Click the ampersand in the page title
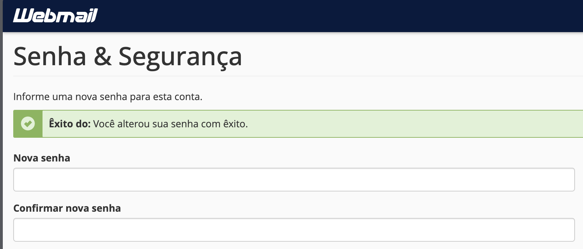 click(x=103, y=56)
